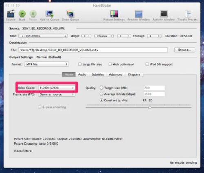Click the "Duration: 00:55:08" text

[179, 36]
